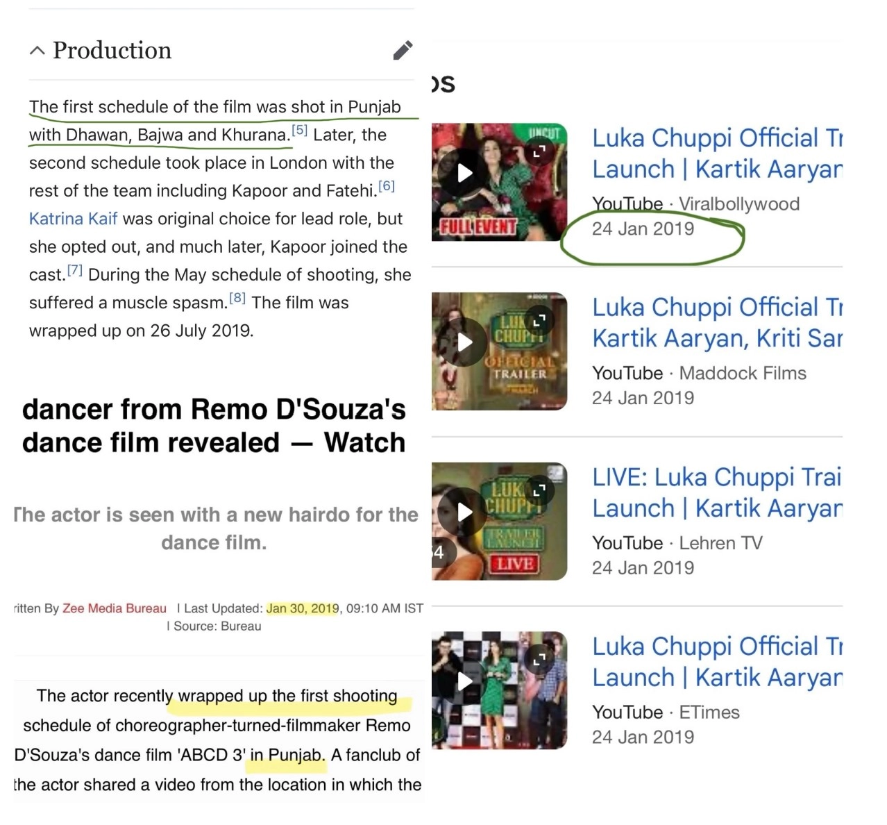This screenshot has width=887, height=825.
Task: Open the Katrina Kaif link
Action: pos(73,219)
